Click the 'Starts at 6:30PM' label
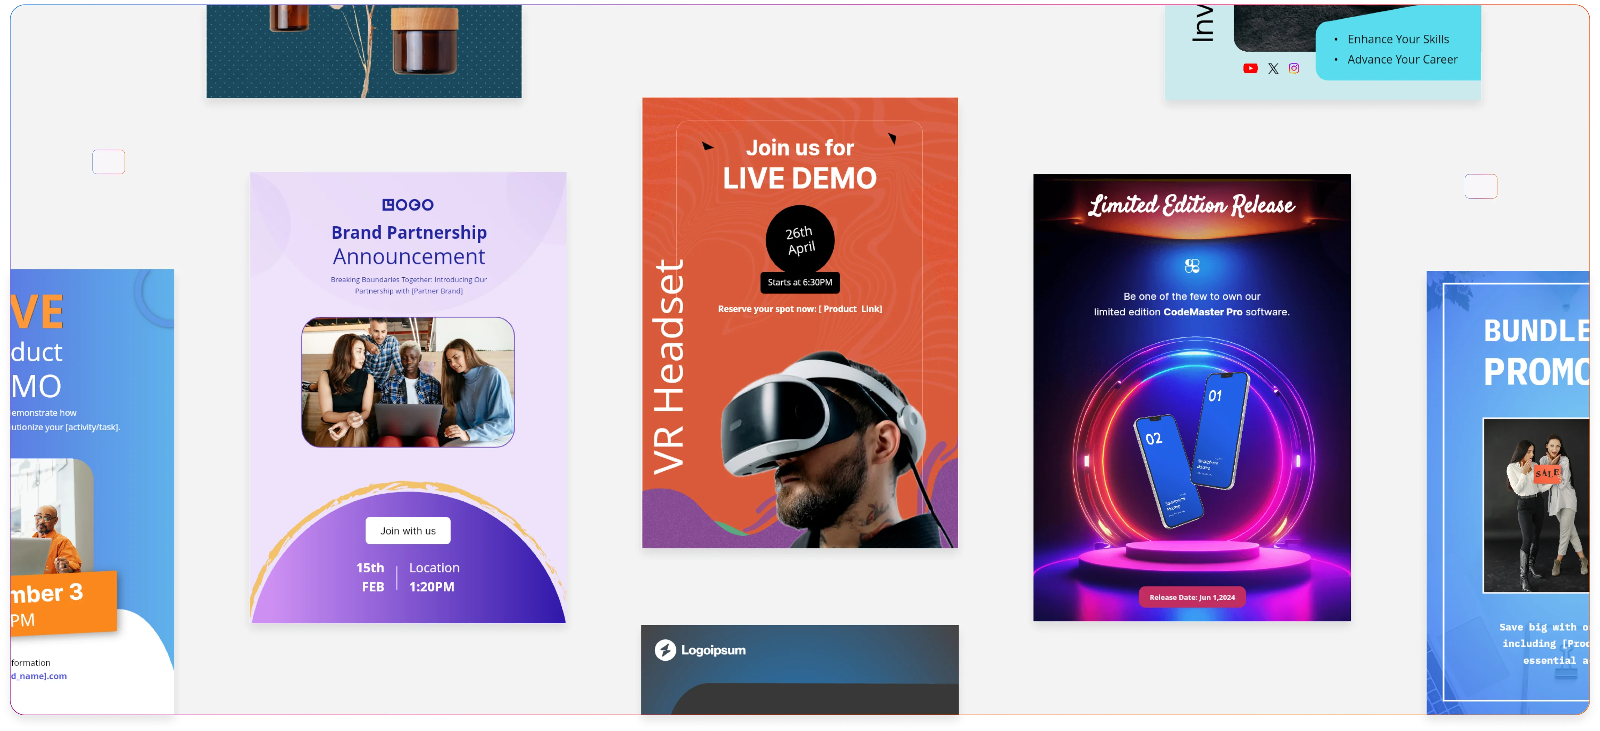The image size is (1600, 731). tap(799, 282)
